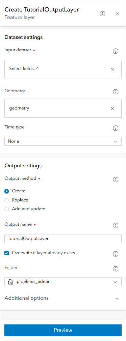
Task: Click the Output settings heading
Action: pyautogui.click(x=23, y=166)
